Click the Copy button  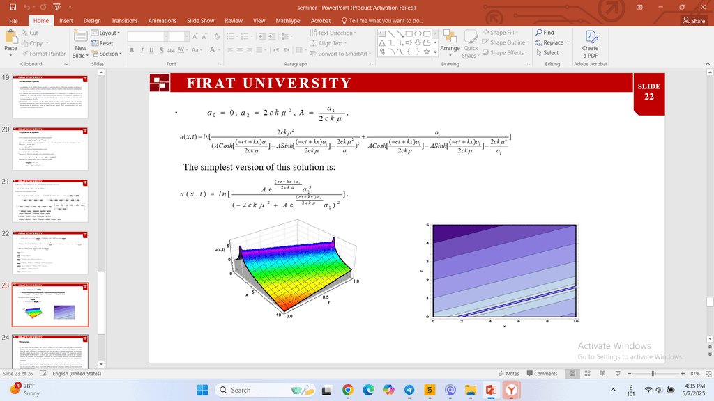(34, 43)
